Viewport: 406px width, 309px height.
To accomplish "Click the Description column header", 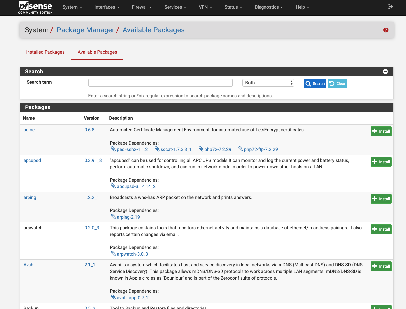I will click(121, 118).
